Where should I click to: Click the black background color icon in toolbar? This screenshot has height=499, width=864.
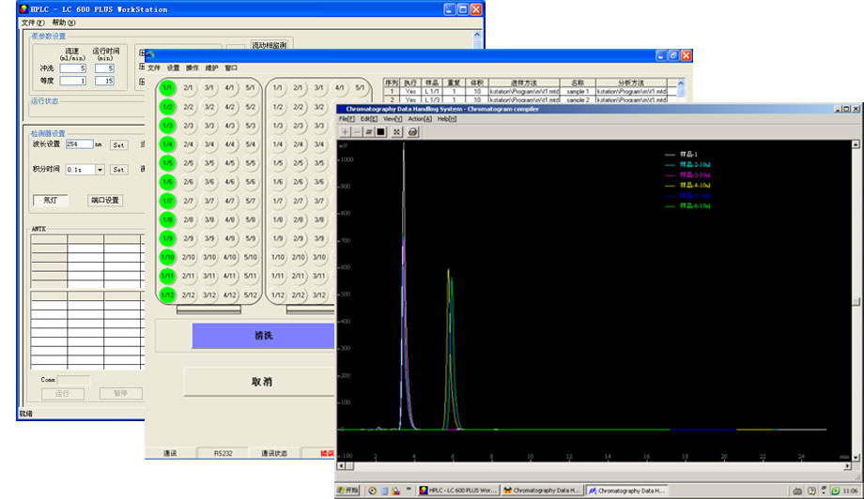380,132
